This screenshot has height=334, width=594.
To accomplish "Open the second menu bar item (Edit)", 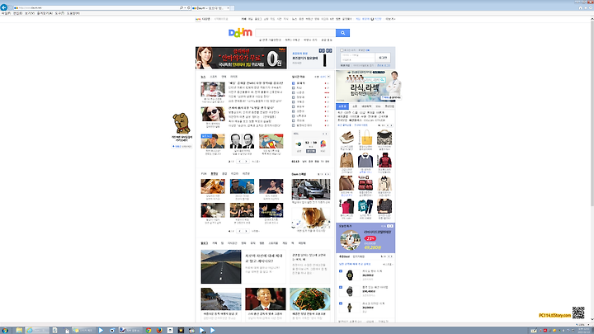I will tap(17, 13).
